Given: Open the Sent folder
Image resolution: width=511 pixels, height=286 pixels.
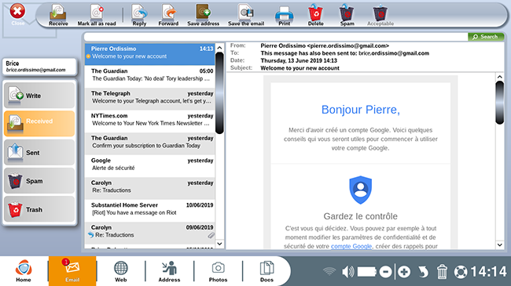Looking at the screenshot, I should click(x=39, y=153).
